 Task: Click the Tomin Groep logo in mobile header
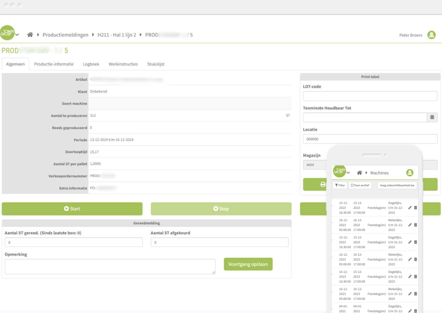(339, 171)
